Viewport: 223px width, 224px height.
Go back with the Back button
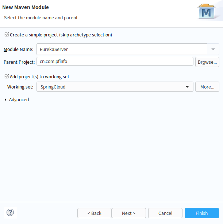pyautogui.click(x=95, y=213)
